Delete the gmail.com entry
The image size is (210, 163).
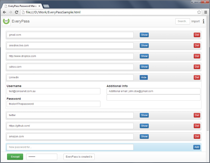pyautogui.click(x=197, y=35)
